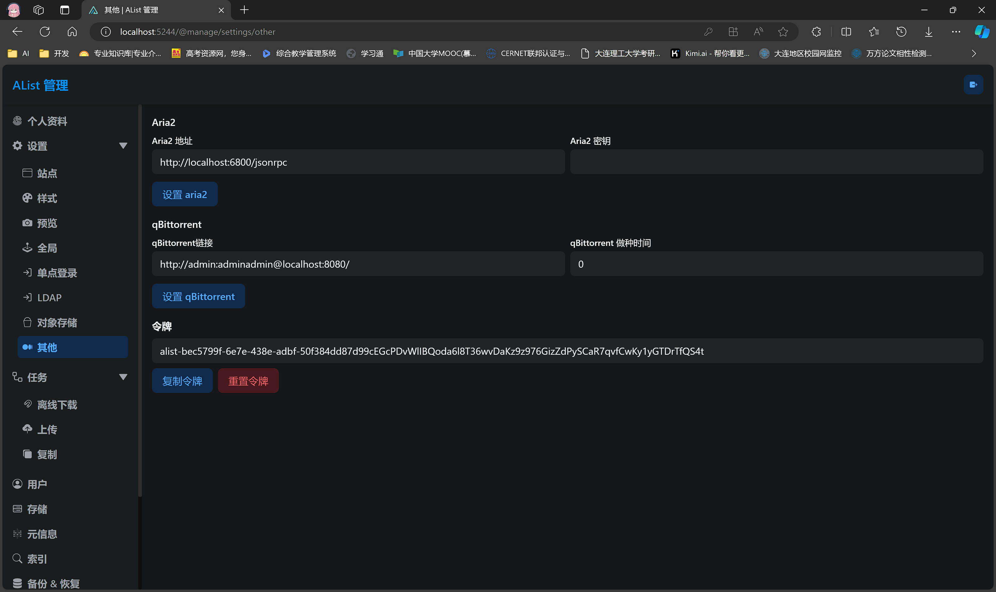This screenshot has width=996, height=592.
Task: Click the sidebar vertical scrollbar
Action: pyautogui.click(x=140, y=301)
